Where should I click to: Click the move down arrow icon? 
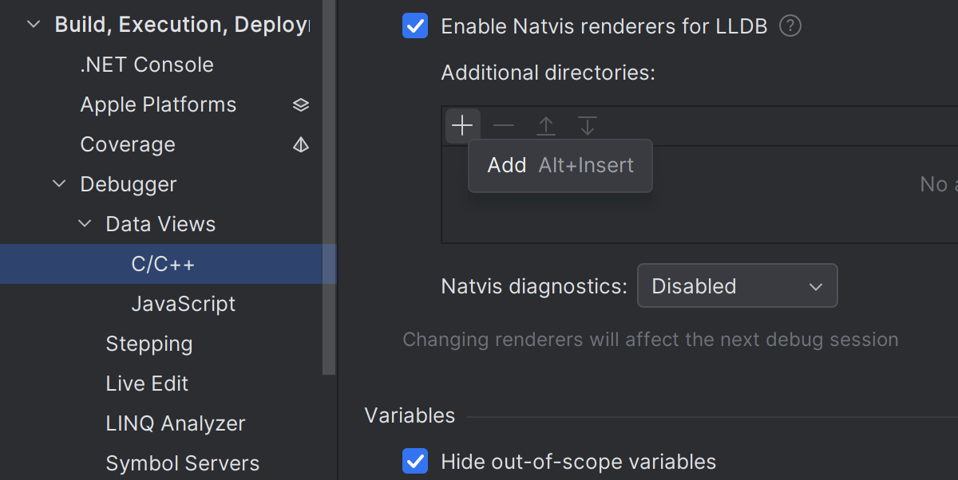point(588,126)
